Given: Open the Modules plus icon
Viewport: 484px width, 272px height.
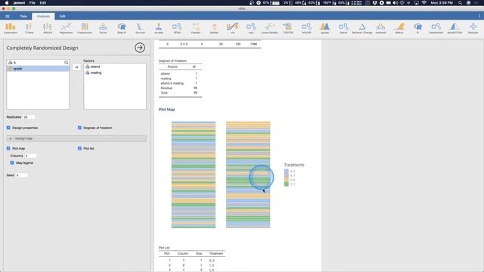Looking at the screenshot, I should 473,29.
